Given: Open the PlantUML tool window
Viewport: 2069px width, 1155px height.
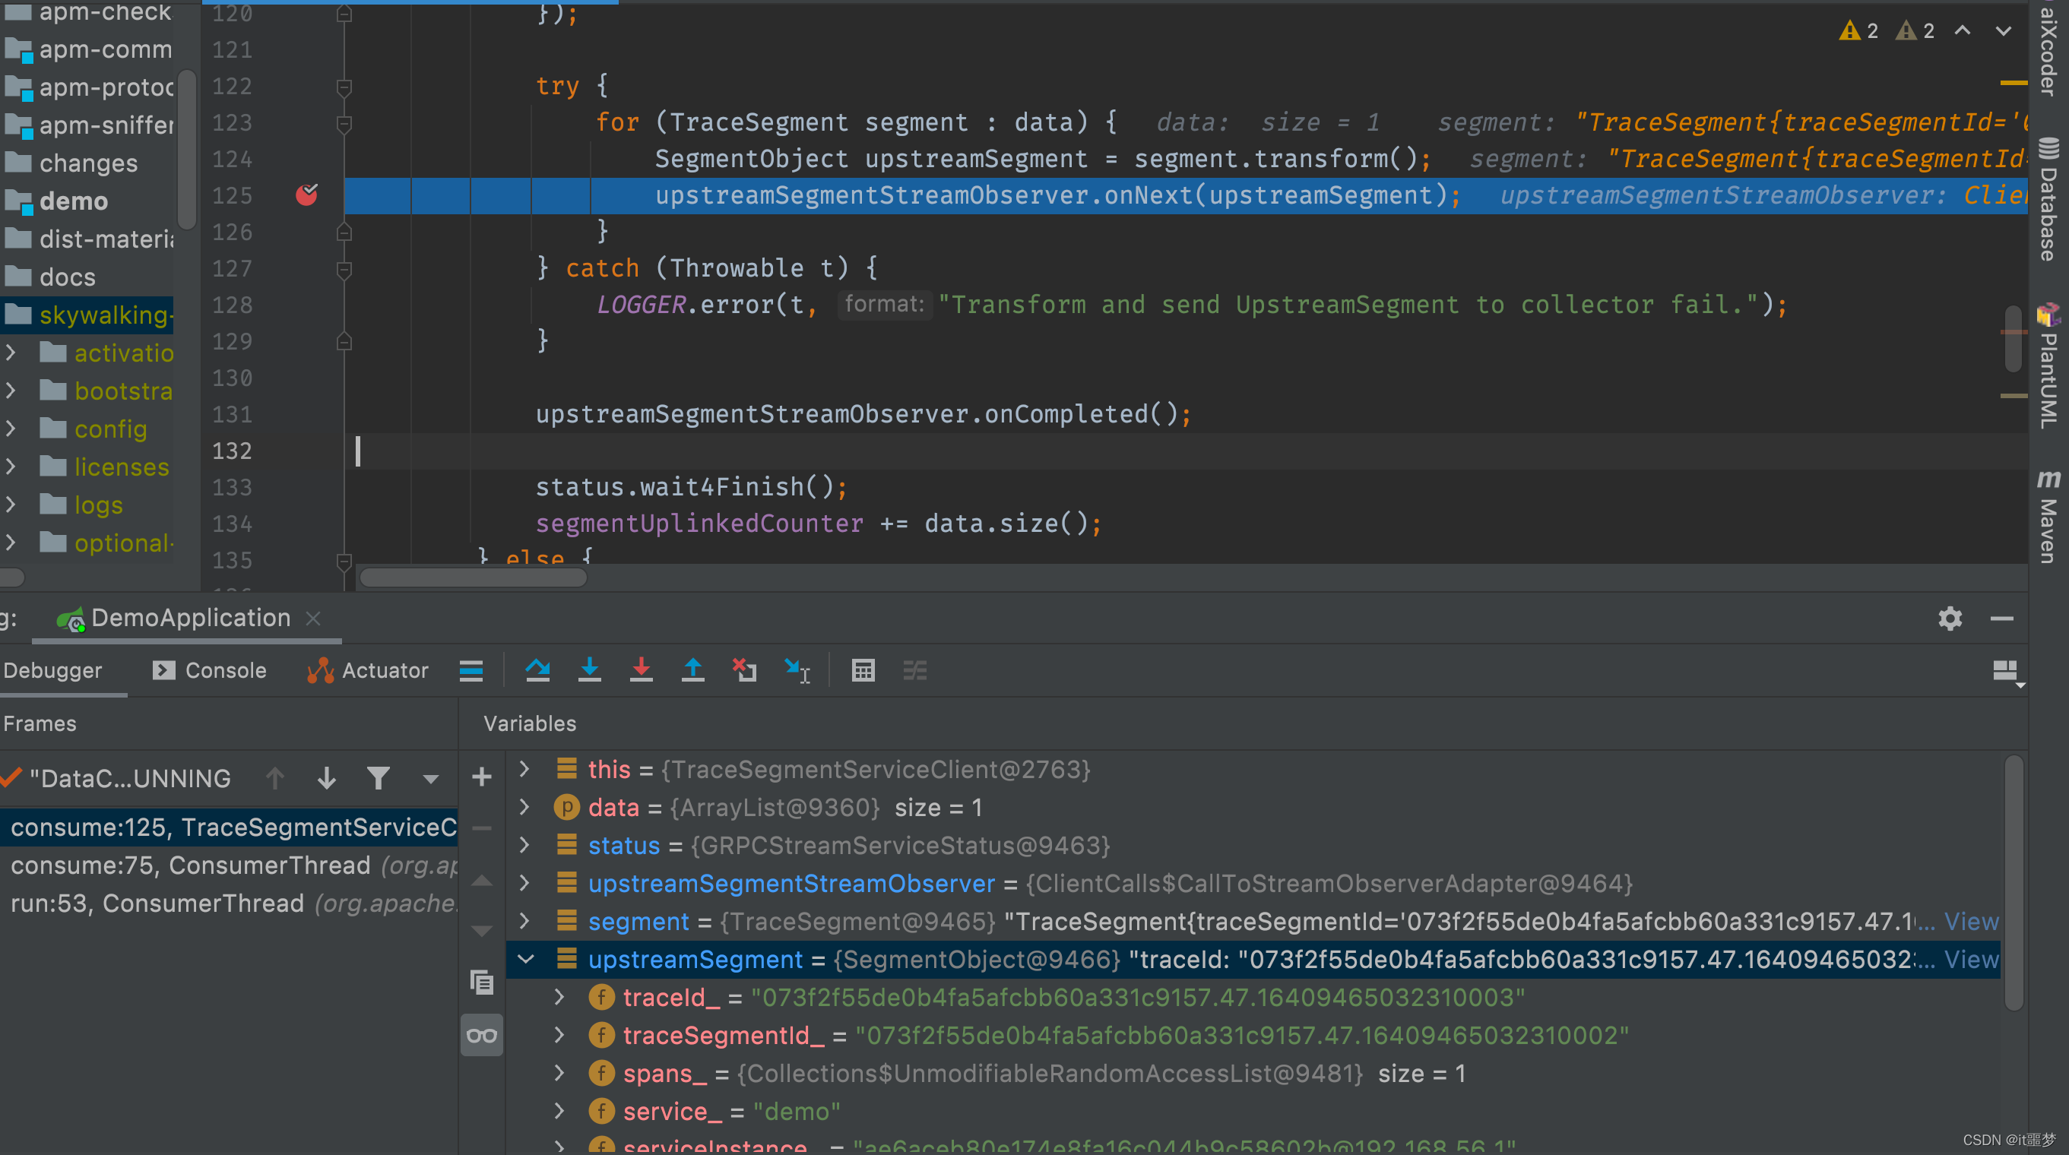Looking at the screenshot, I should coord(2049,366).
